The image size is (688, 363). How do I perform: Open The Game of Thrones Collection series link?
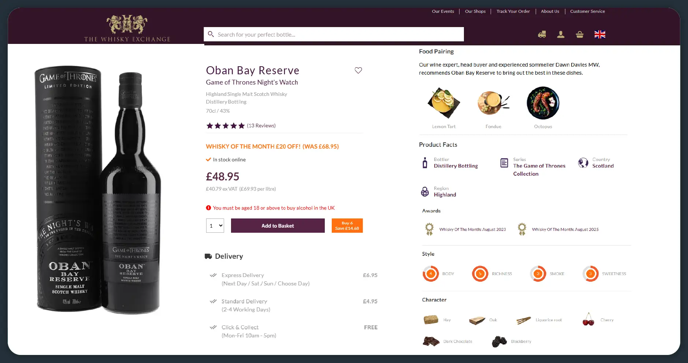pos(539,170)
